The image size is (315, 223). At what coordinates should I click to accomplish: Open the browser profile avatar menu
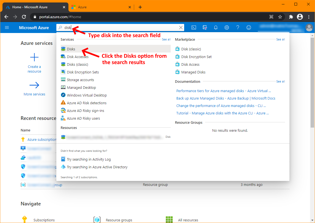pyautogui.click(x=300, y=17)
